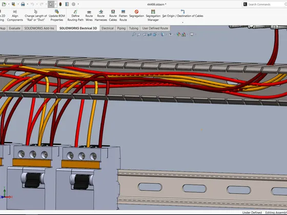Viewport: 287px width, 215px height.
Task: Expand the Select tool dropdown arrow
Action: 56,4
